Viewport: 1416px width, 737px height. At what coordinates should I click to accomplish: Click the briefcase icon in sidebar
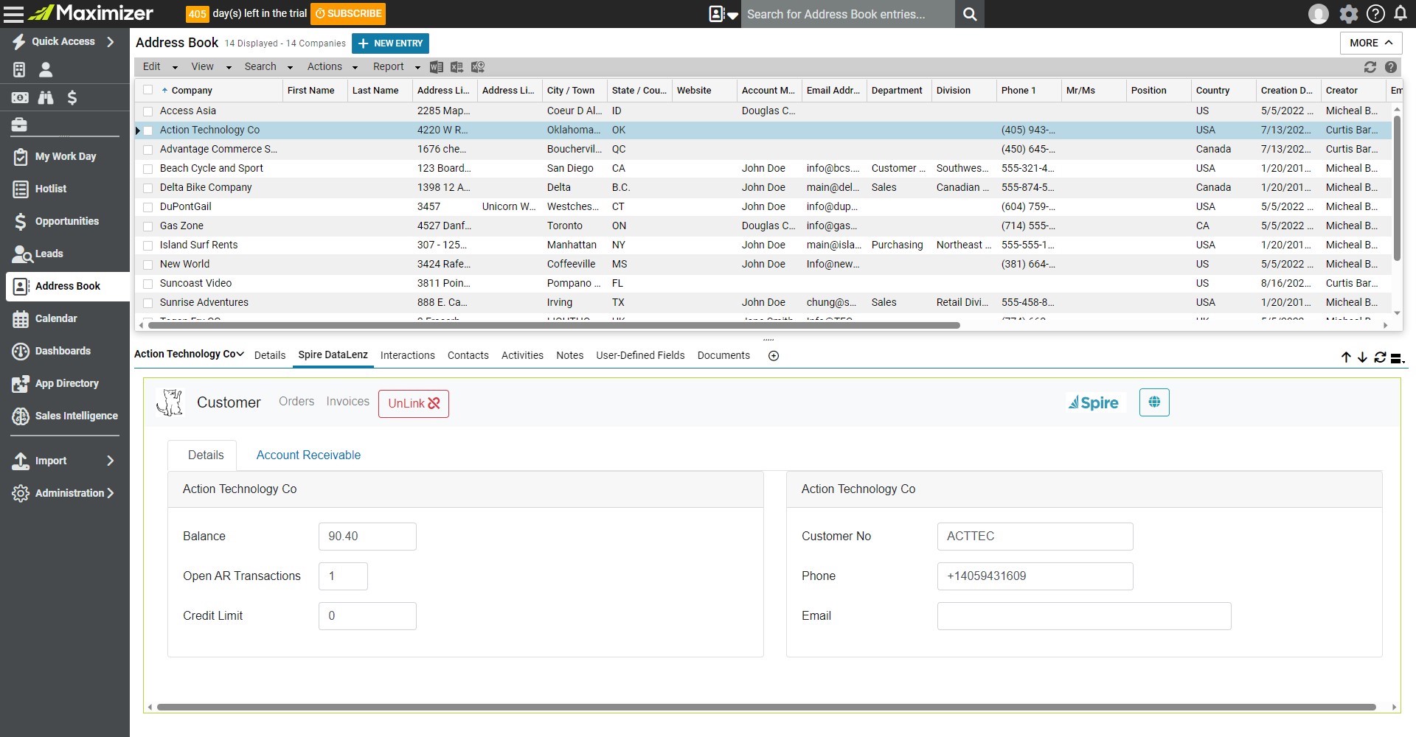[19, 125]
